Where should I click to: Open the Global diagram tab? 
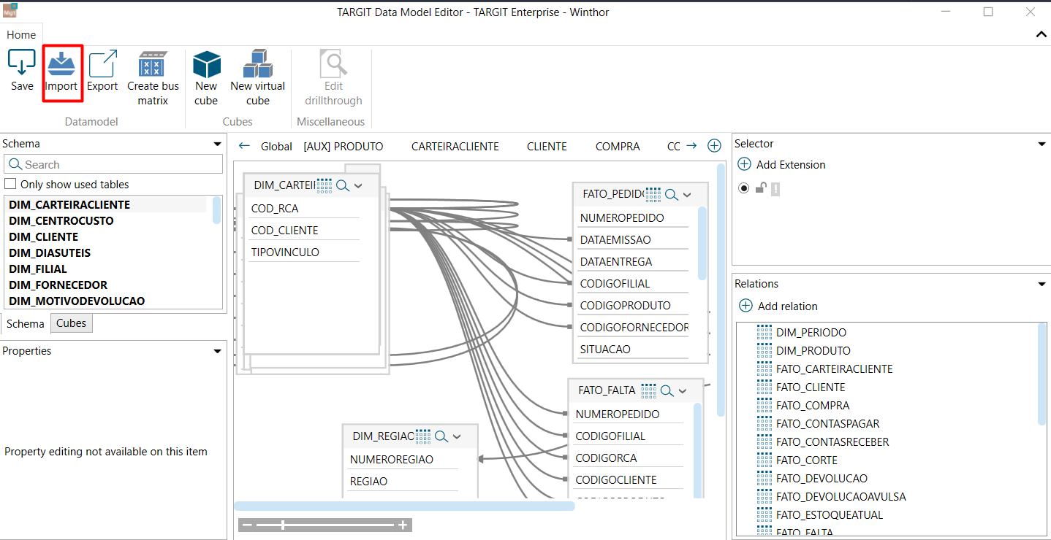[276, 146]
